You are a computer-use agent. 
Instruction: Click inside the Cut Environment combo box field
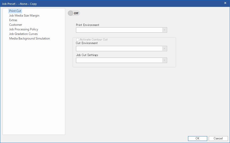click(119, 48)
